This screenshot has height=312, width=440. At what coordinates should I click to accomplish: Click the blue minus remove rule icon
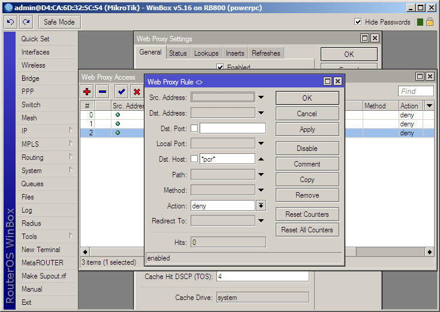click(x=103, y=92)
